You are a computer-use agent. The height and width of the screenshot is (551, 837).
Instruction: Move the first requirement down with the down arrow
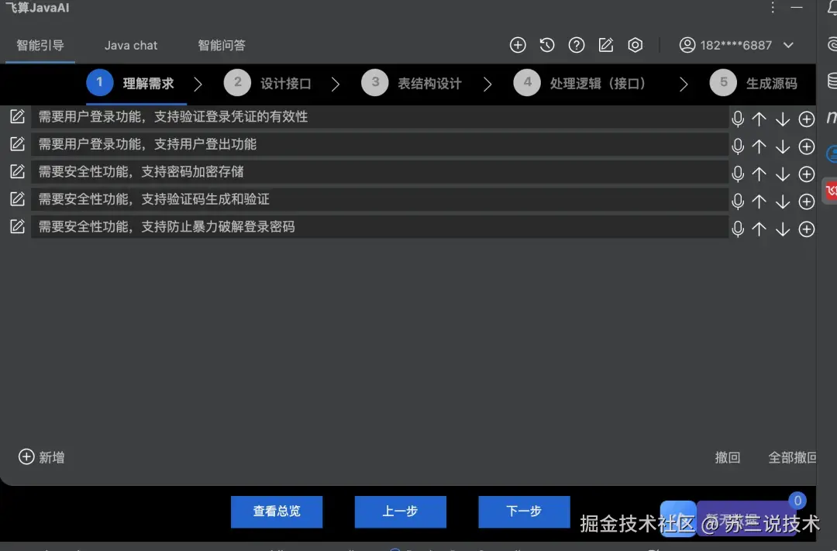pos(782,119)
